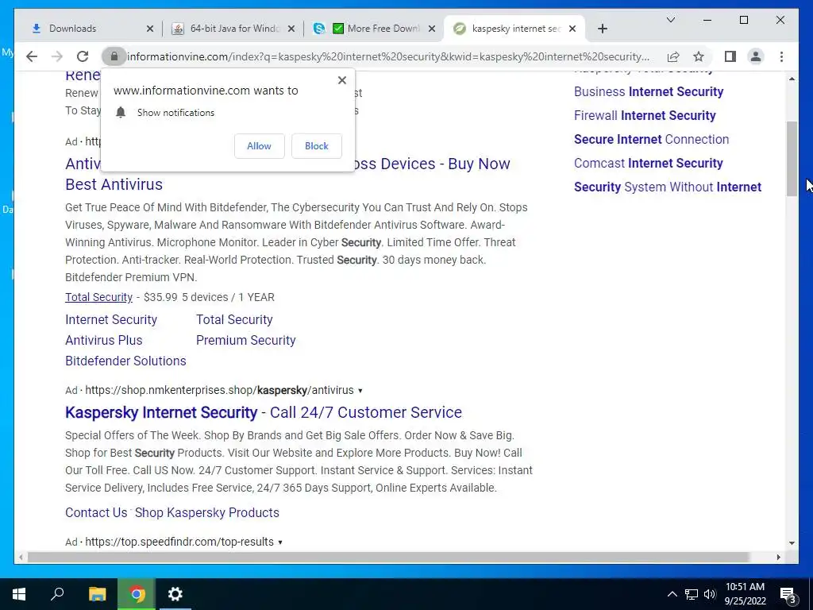The image size is (813, 610).
Task: Open Shop Kaspersky Products sitelink
Action: [x=207, y=512]
